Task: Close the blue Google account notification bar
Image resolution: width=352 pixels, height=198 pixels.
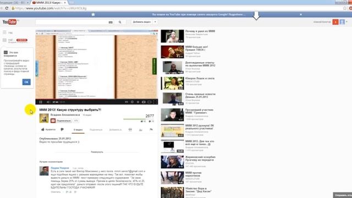Action: 301,14
